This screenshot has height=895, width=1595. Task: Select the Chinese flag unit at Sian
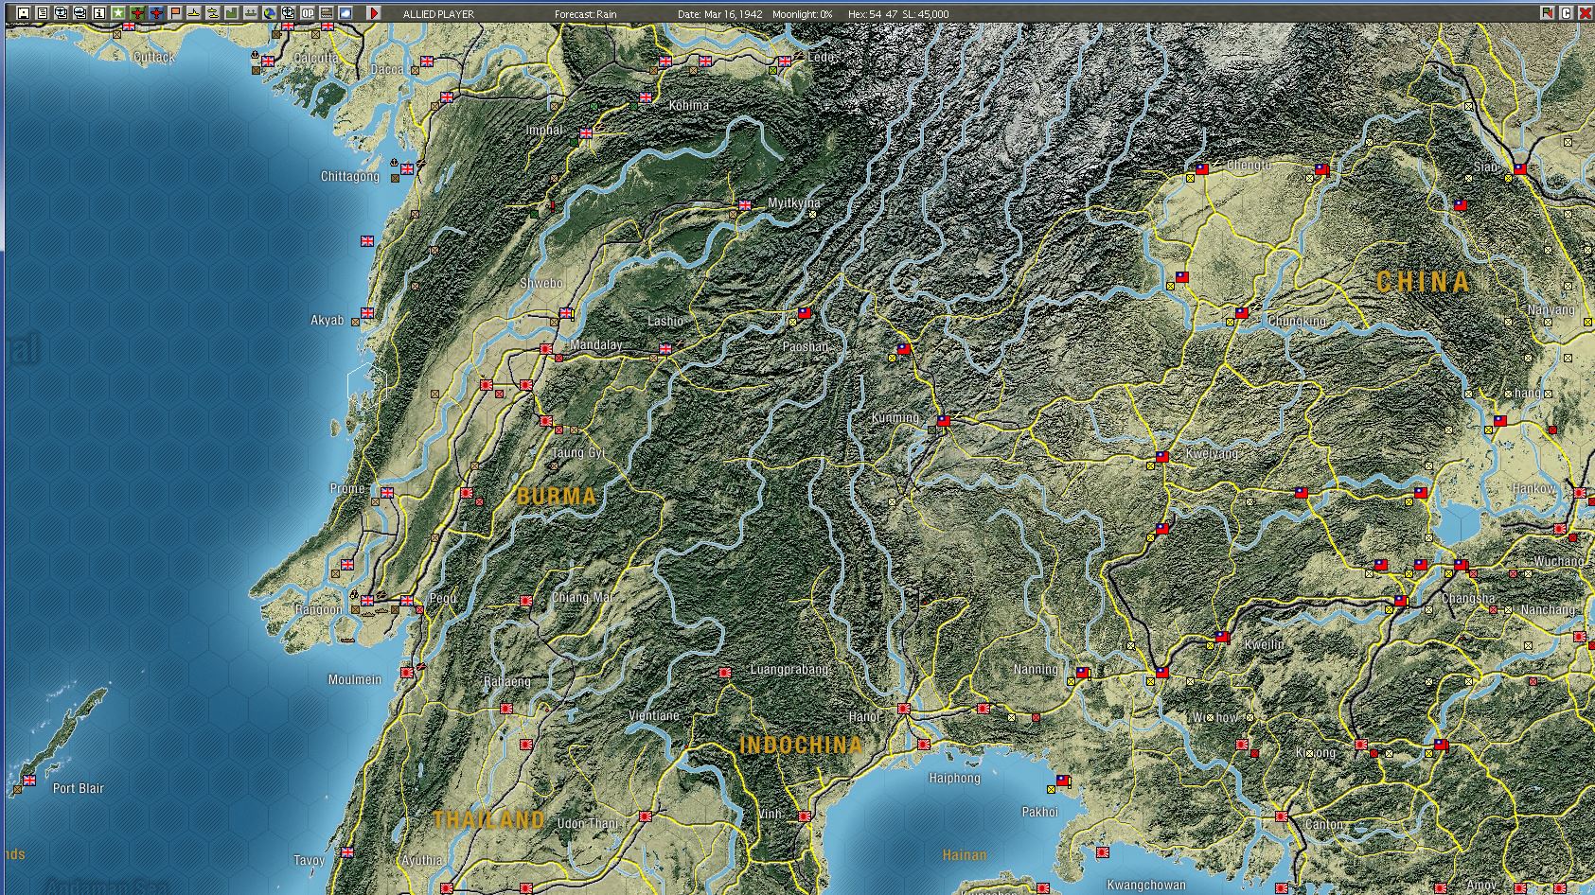[1520, 169]
